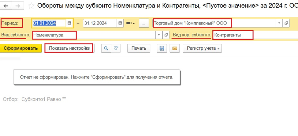The width and height of the screenshot is (298, 136).
Task: Click the Find next search icon
Action: click(116, 48)
